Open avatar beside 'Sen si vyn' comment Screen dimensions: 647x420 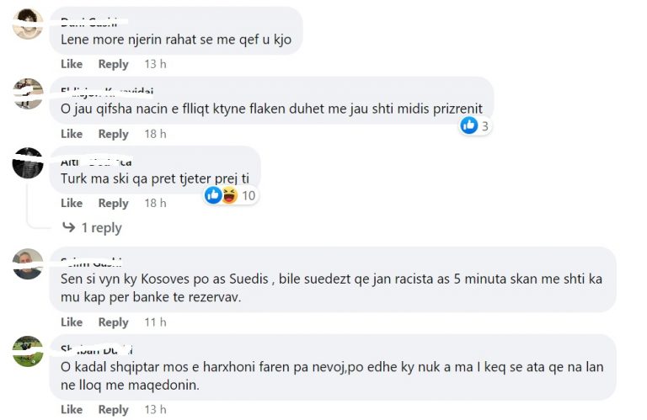point(28,263)
